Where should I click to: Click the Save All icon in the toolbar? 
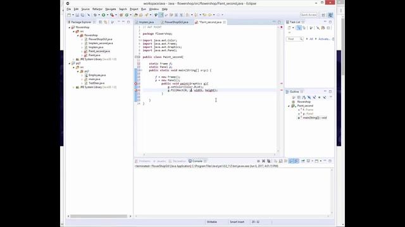coord(83,15)
